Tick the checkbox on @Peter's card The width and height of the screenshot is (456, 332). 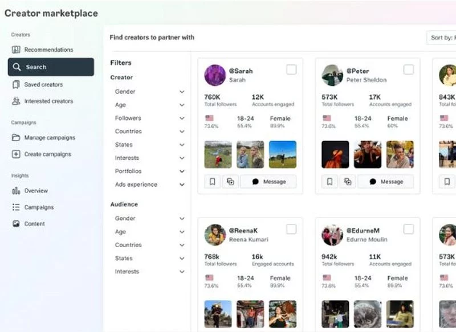click(409, 69)
